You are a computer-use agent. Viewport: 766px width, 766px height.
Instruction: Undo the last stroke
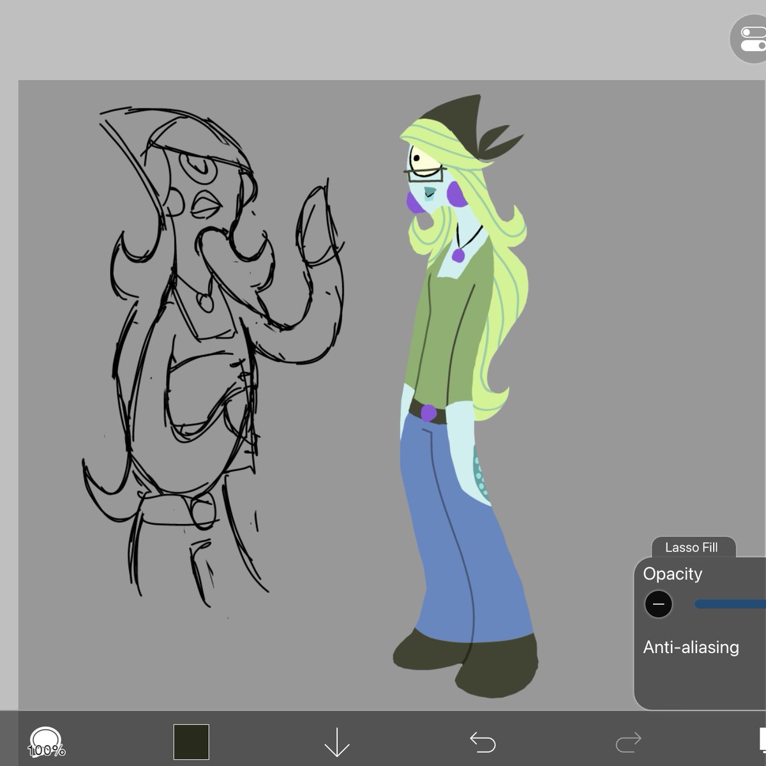483,742
